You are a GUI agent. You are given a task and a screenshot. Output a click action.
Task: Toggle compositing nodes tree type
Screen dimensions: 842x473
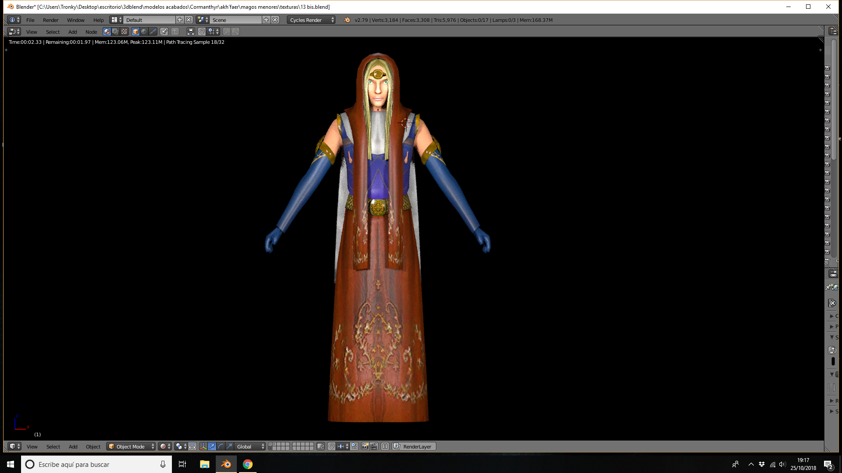tap(115, 32)
